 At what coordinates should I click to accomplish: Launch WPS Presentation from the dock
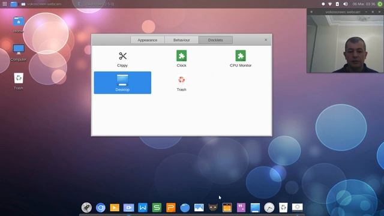click(170, 208)
